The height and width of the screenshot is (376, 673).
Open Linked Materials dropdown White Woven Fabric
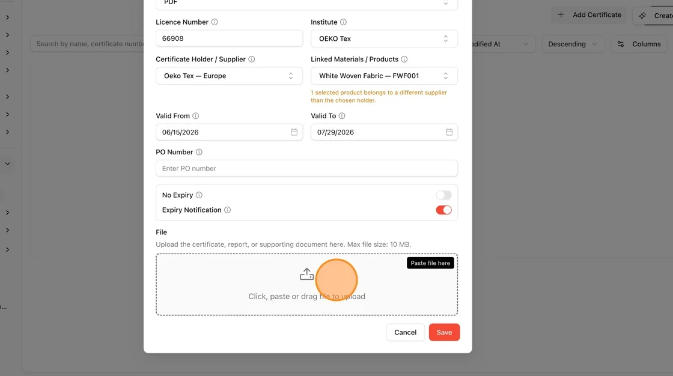pyautogui.click(x=384, y=76)
